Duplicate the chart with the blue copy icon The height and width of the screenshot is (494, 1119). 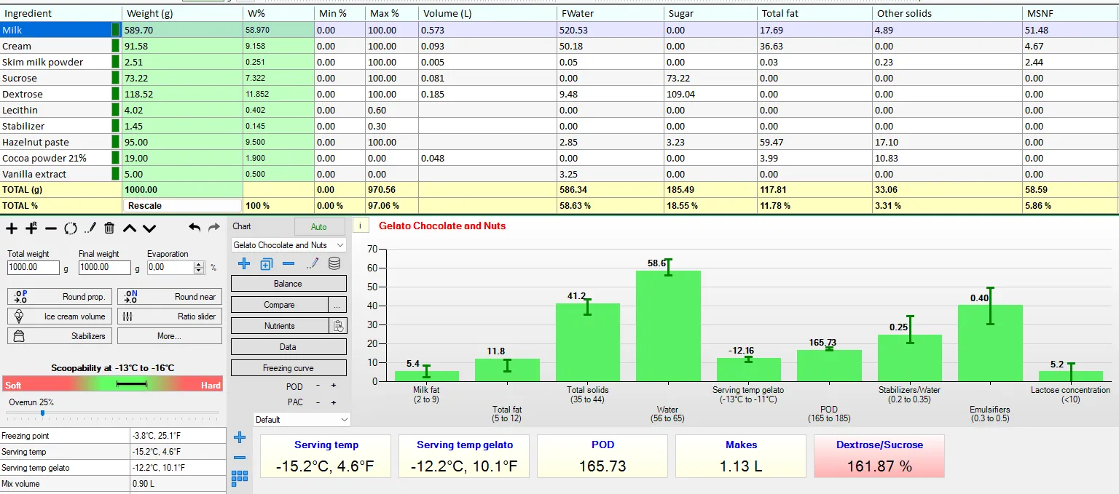[266, 264]
